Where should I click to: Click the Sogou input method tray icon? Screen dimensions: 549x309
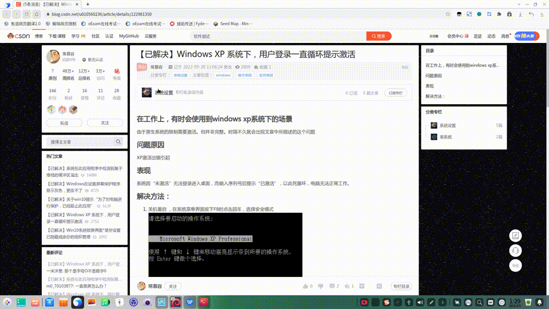(387, 302)
